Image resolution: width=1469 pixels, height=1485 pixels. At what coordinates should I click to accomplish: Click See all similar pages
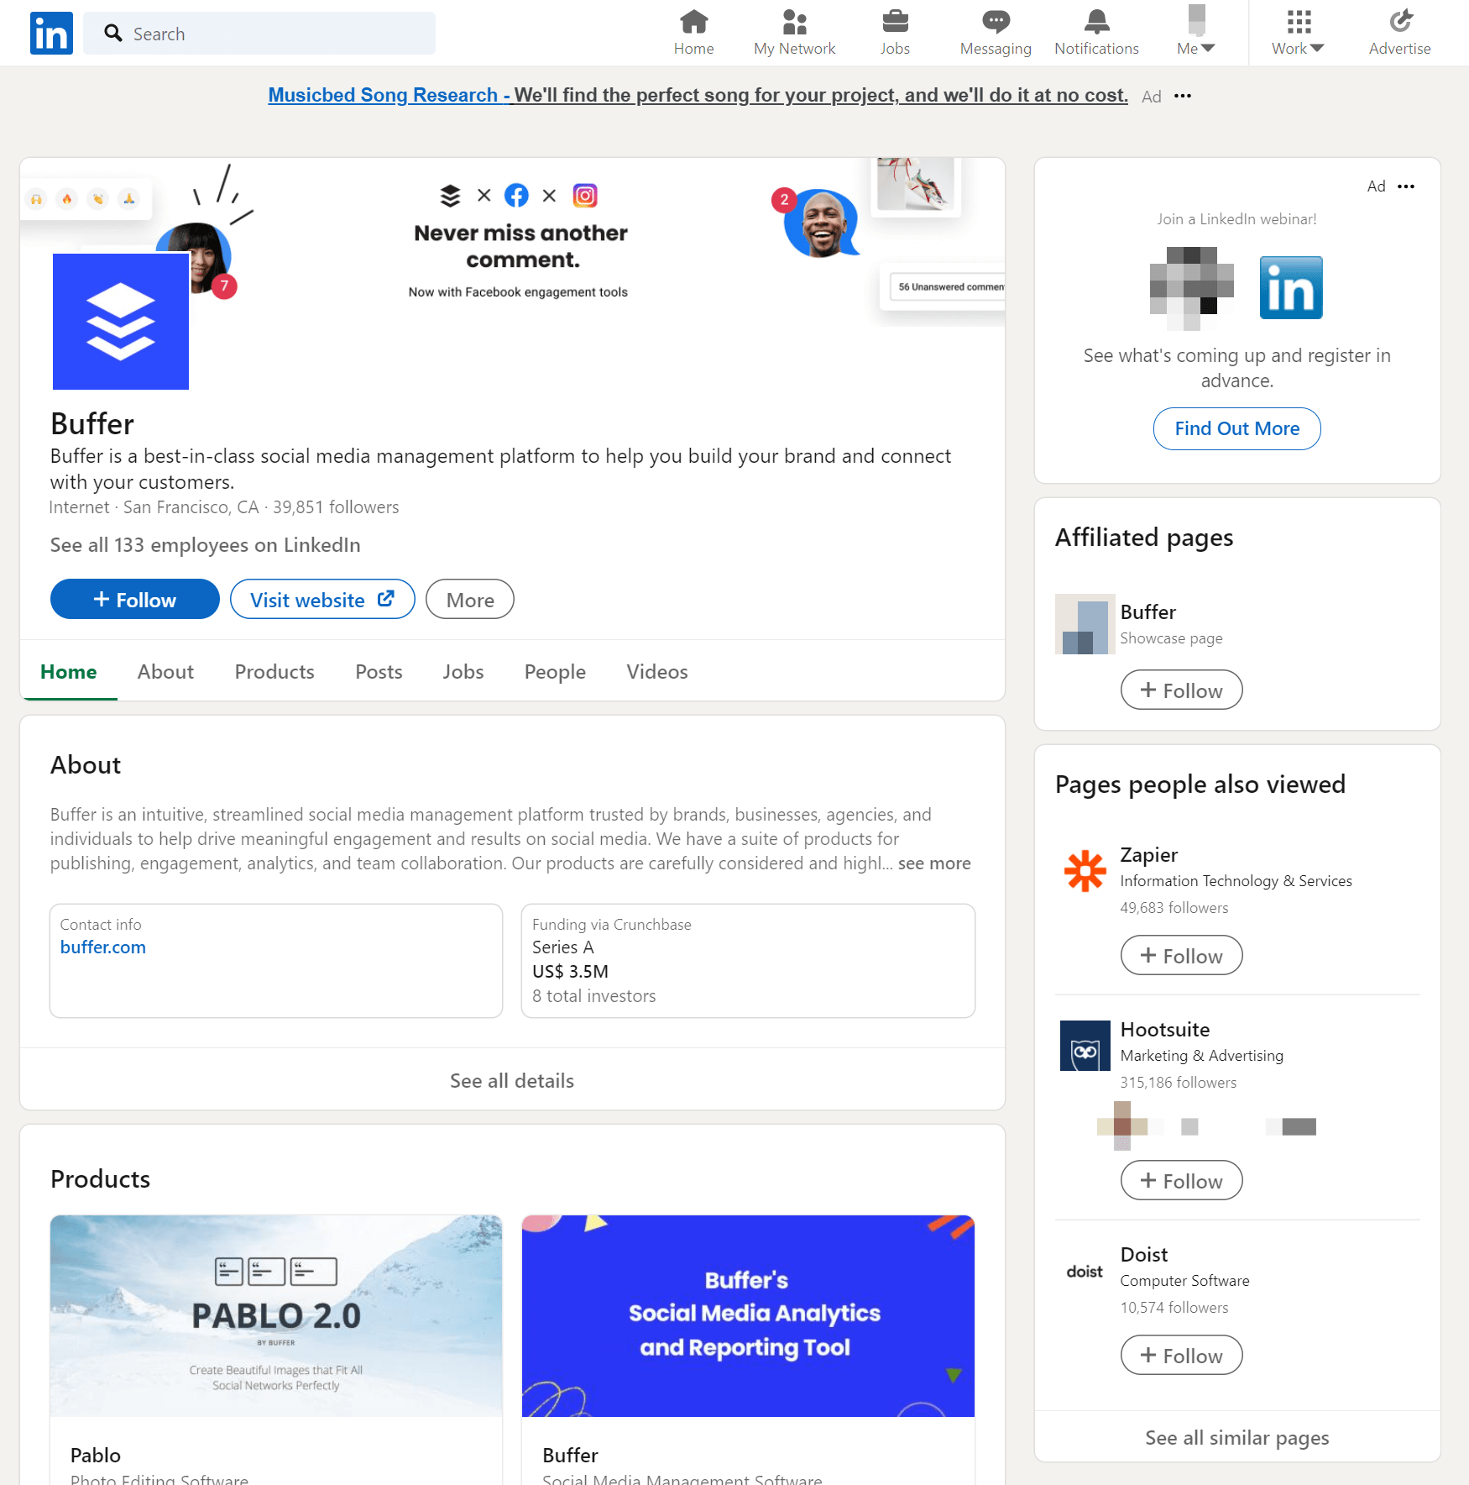pyautogui.click(x=1236, y=1437)
